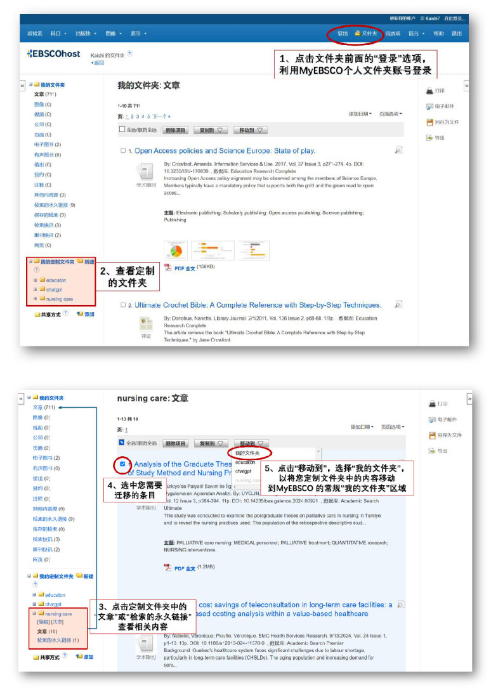Open the 1.2MB PDF 全文 icon

[x=167, y=567]
